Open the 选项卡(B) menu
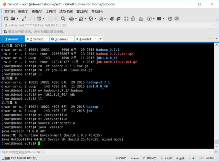Viewport: 219px width, 161px height. pyautogui.click(x=66, y=11)
